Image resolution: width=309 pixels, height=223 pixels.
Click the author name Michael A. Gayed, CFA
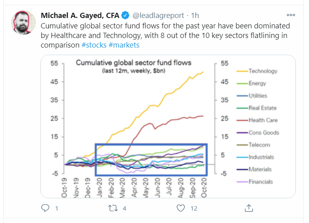click(80, 16)
